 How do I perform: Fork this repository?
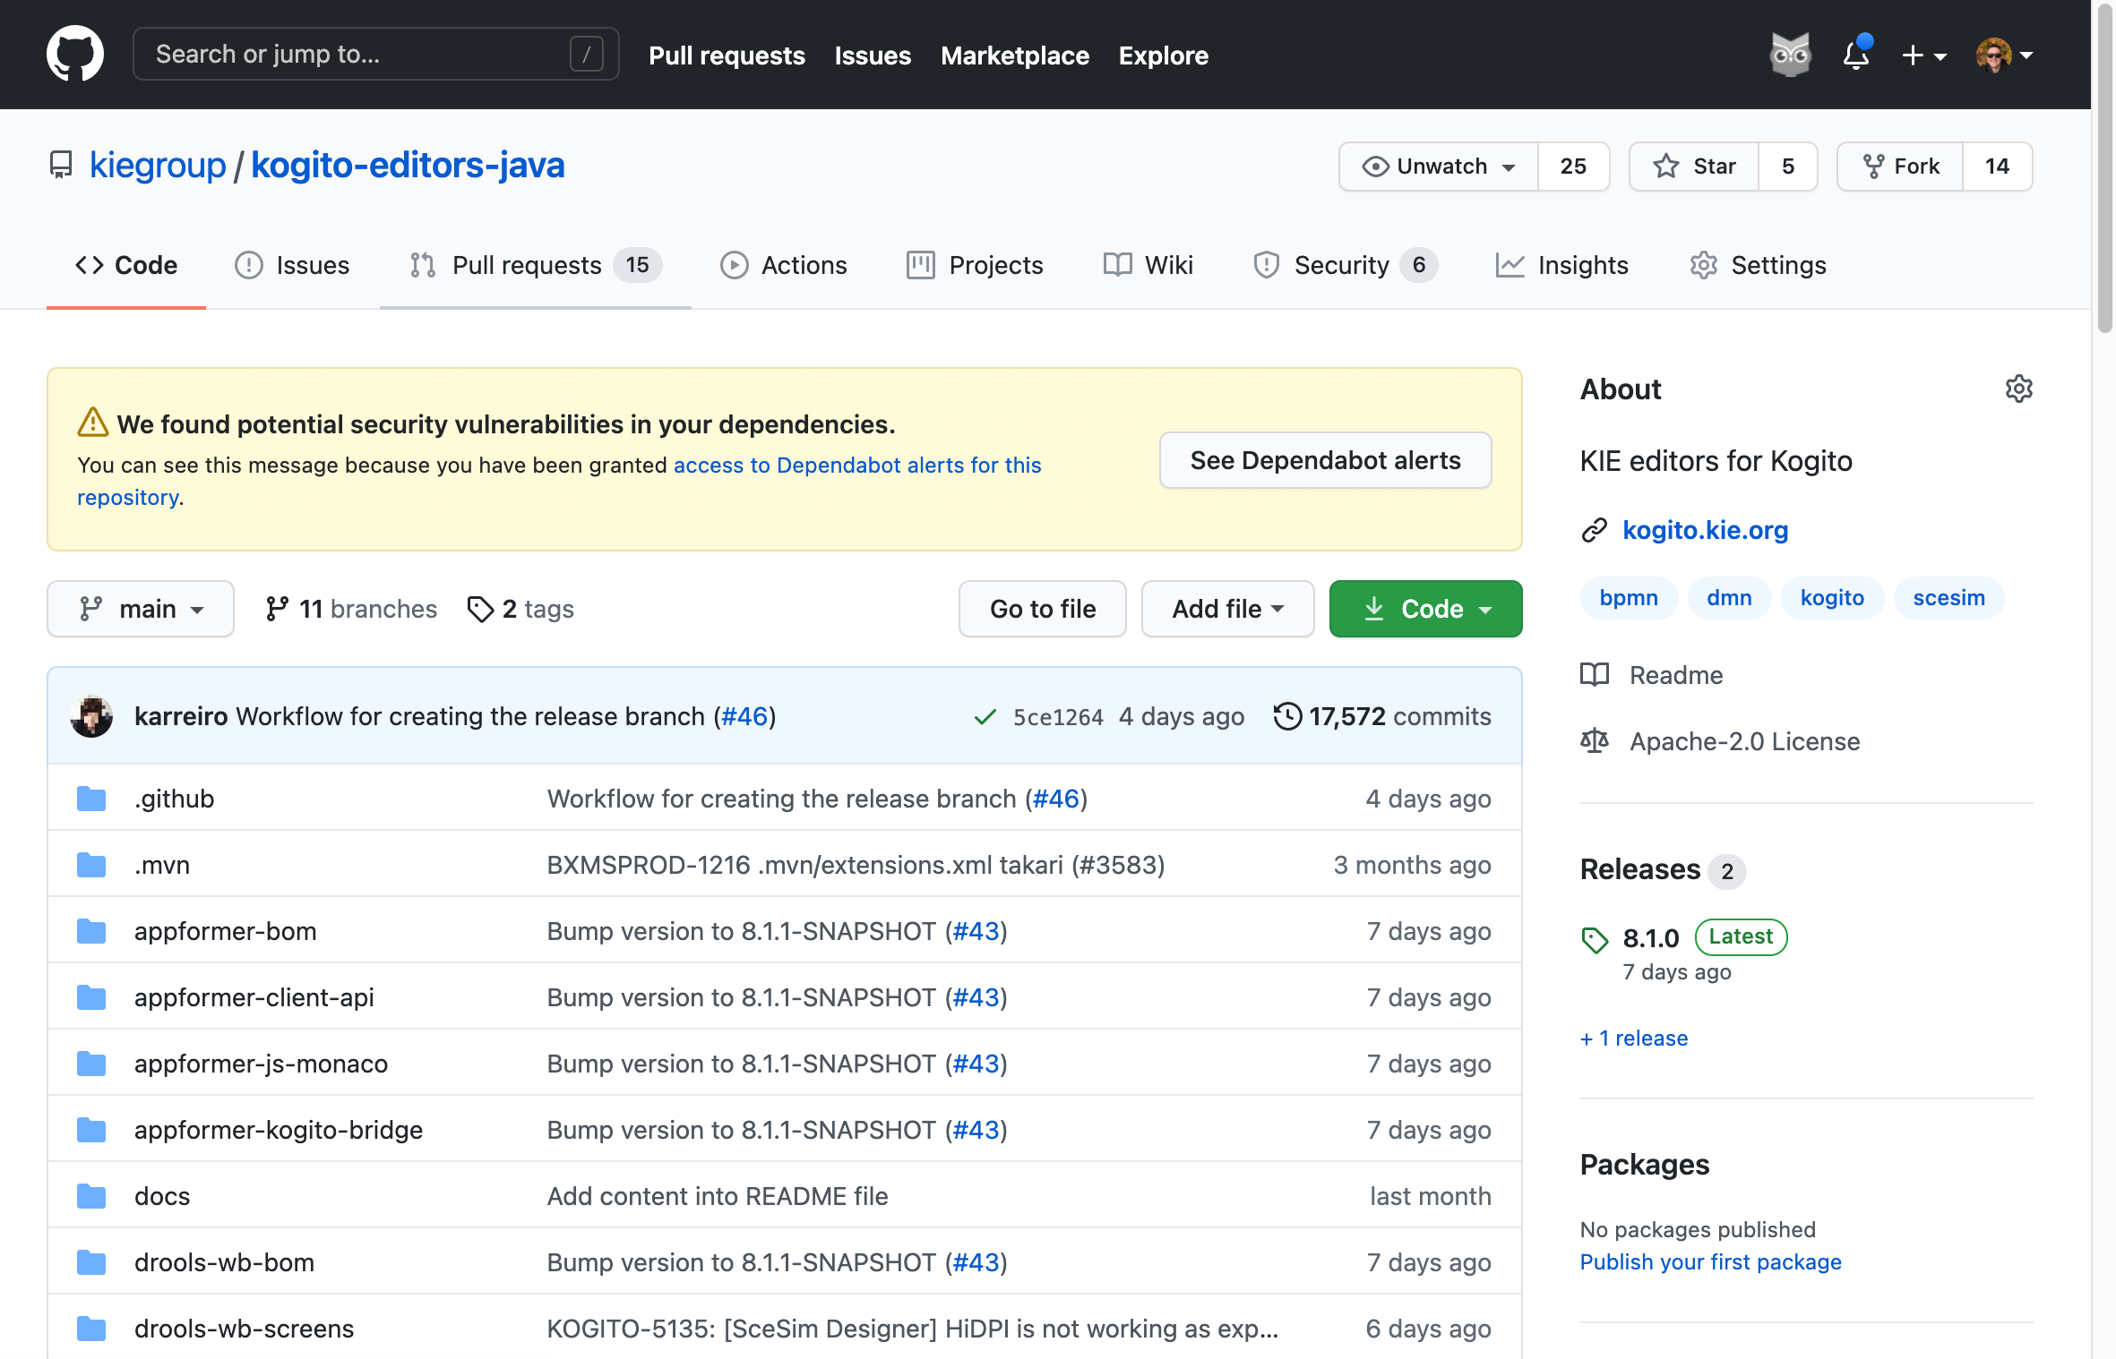click(1900, 167)
